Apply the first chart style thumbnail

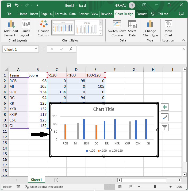(x=63, y=28)
